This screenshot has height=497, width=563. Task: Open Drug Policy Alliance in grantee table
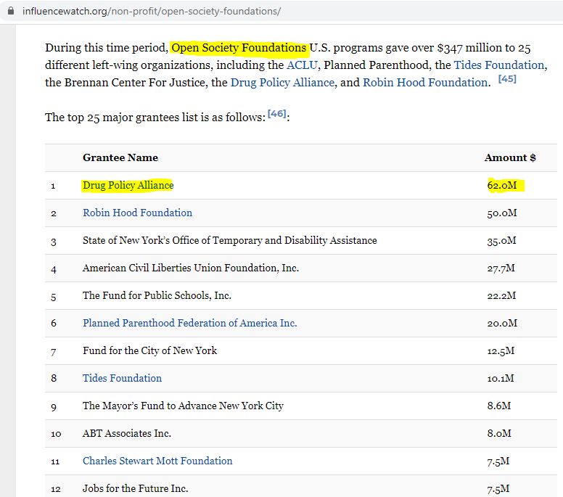[128, 185]
